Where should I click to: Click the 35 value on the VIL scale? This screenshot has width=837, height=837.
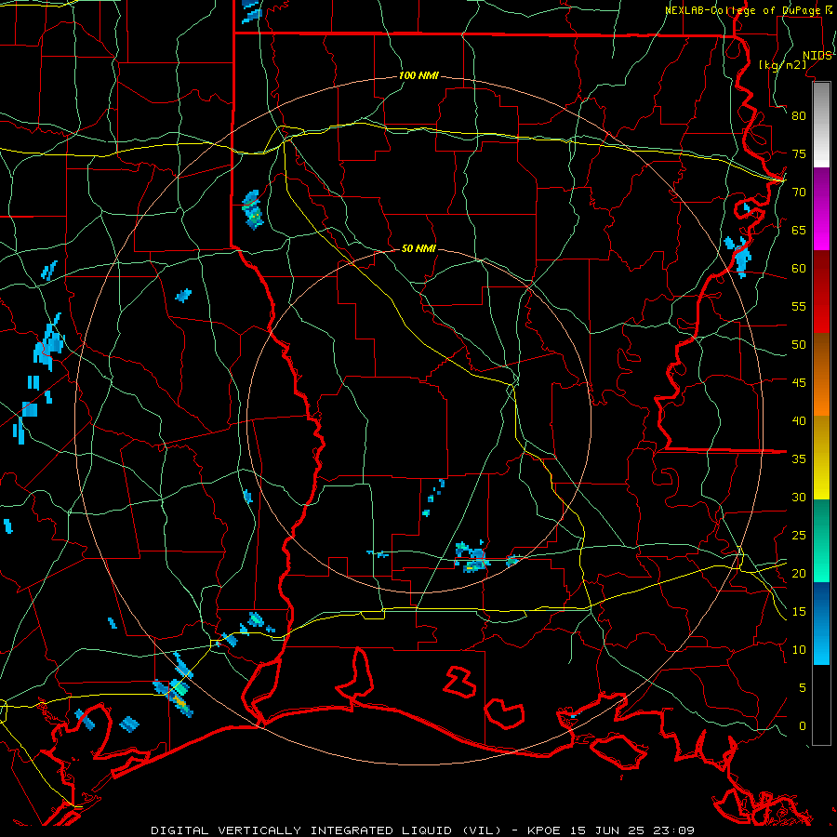(799, 459)
